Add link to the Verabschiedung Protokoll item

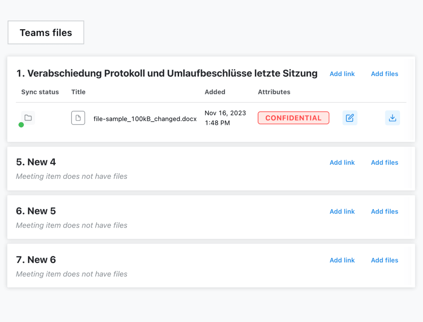[x=342, y=74]
